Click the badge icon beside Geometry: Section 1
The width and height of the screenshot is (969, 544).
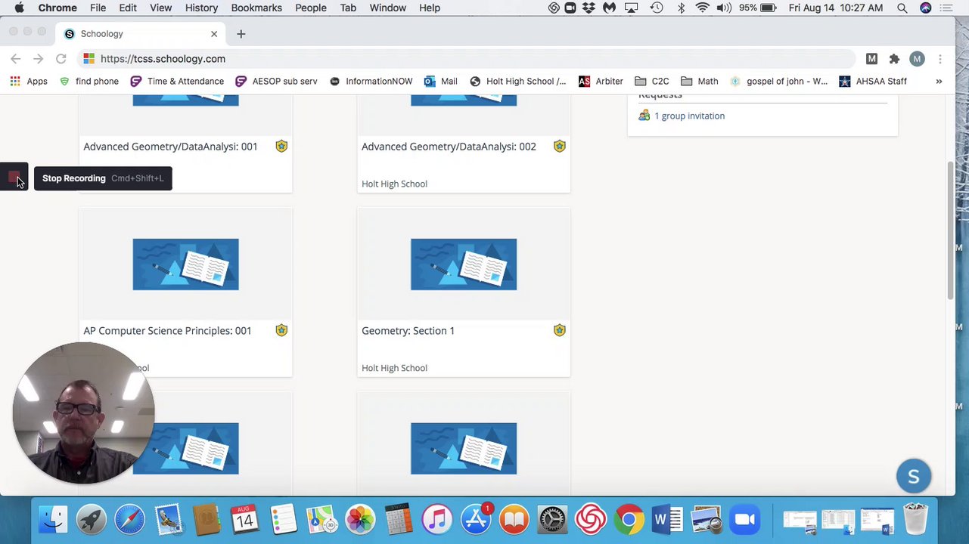(560, 330)
